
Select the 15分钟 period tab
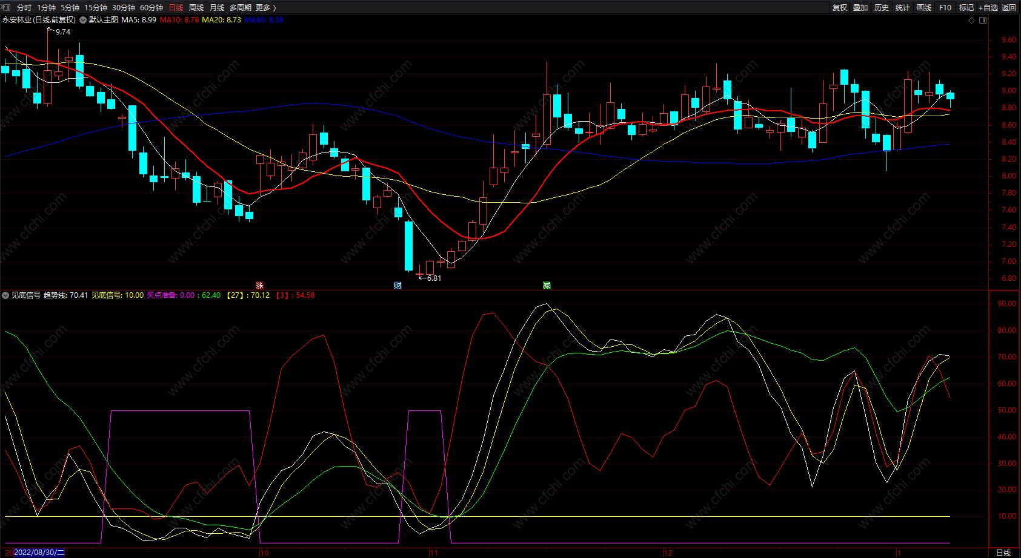click(x=96, y=8)
